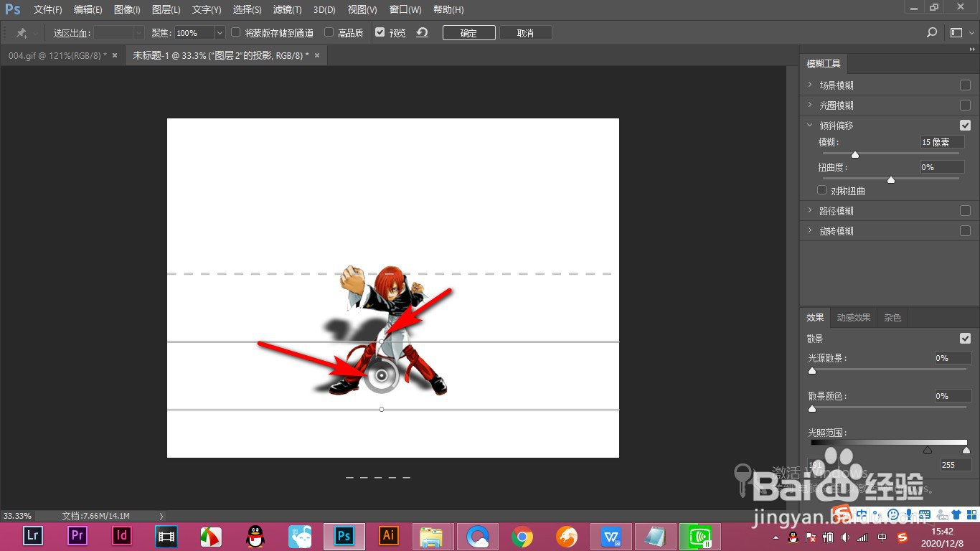Click the Photoshop icon in the taskbar
The image size is (980, 551).
344,536
